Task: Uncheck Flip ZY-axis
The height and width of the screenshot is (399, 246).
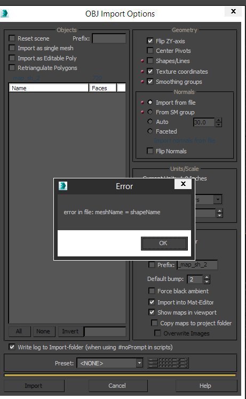Action: pyautogui.click(x=150, y=41)
